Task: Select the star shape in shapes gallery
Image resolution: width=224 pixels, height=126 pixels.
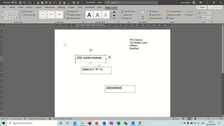Action: pos(17,18)
